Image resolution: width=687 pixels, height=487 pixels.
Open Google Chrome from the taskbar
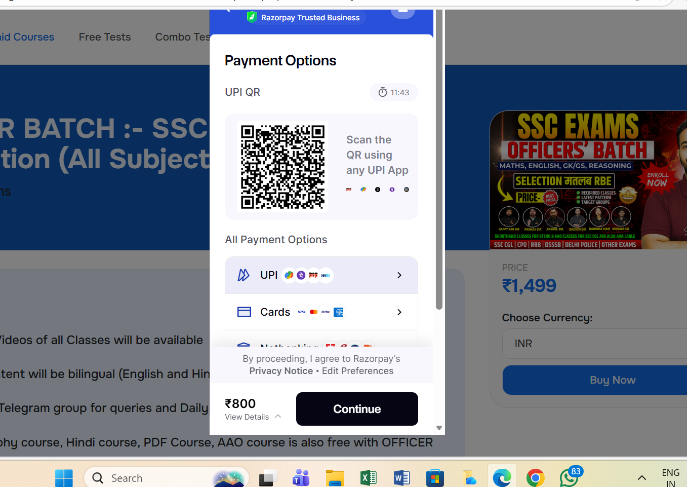click(x=535, y=477)
